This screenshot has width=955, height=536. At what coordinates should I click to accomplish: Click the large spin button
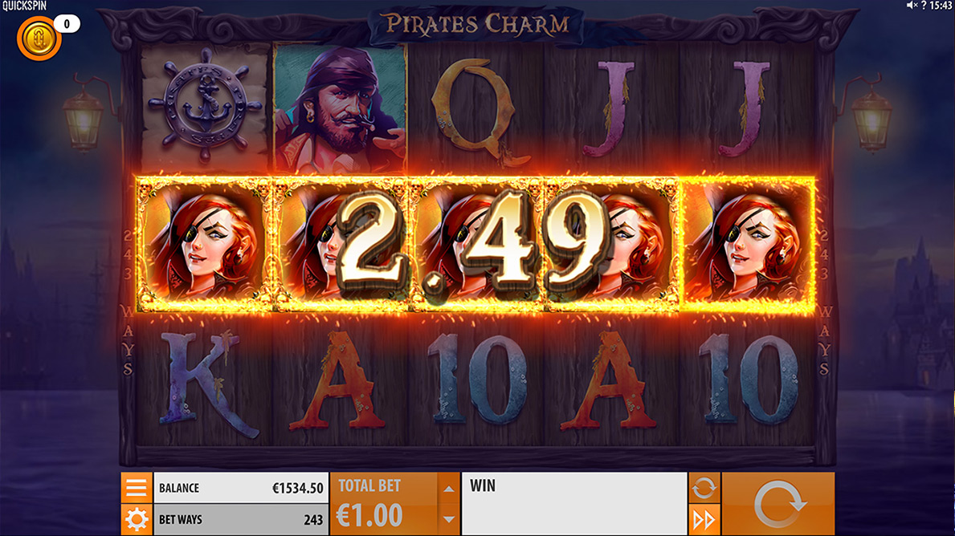click(x=778, y=504)
